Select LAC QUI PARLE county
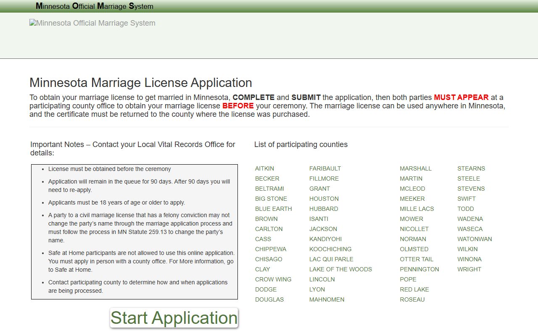The height and width of the screenshot is (336, 538). [x=331, y=259]
